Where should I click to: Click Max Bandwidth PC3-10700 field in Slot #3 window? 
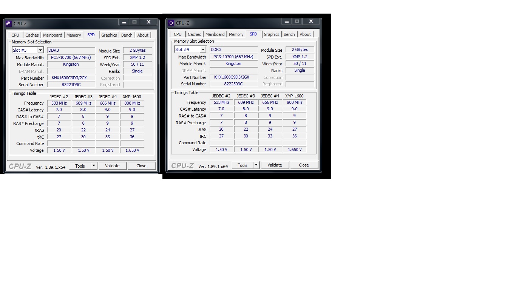tap(71, 57)
